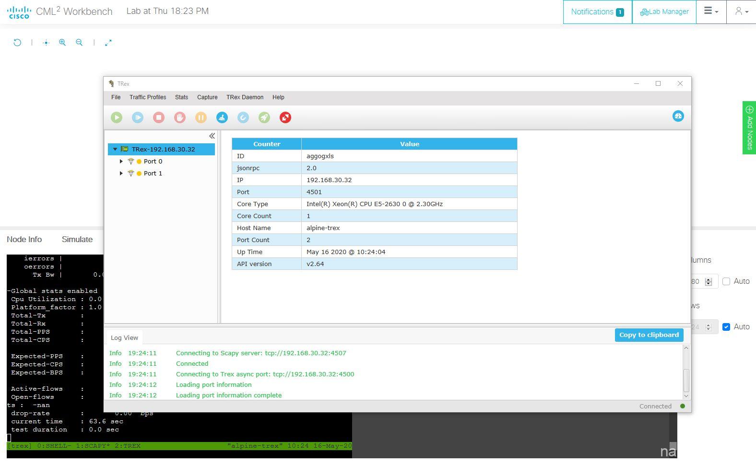Switch to the Simulate tab
The width and height of the screenshot is (756, 465).
77,239
